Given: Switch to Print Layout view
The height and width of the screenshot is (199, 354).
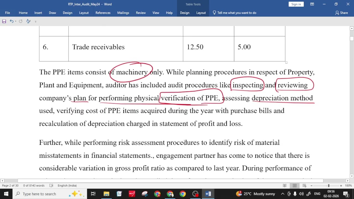Looking at the screenshot, I should pyautogui.click(x=295, y=185).
